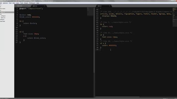This screenshot has height=99, width=177.
Task: Place cursor on '@import "compass/reset";' line
Action: click(31, 9)
